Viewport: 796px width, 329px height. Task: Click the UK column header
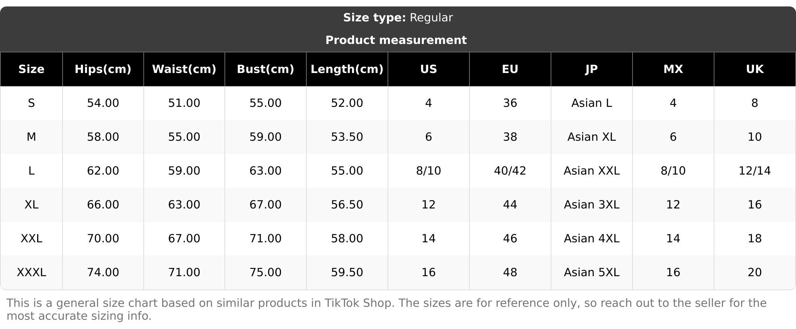click(x=754, y=69)
